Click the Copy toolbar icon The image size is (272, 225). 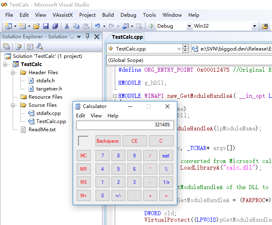[76, 26]
